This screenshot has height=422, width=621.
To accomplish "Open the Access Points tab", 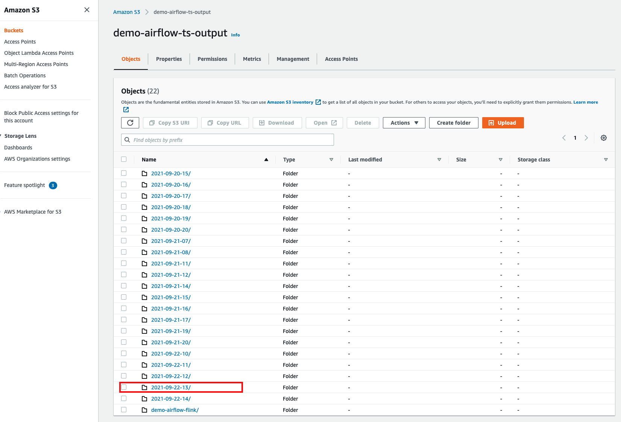I will [x=342, y=59].
